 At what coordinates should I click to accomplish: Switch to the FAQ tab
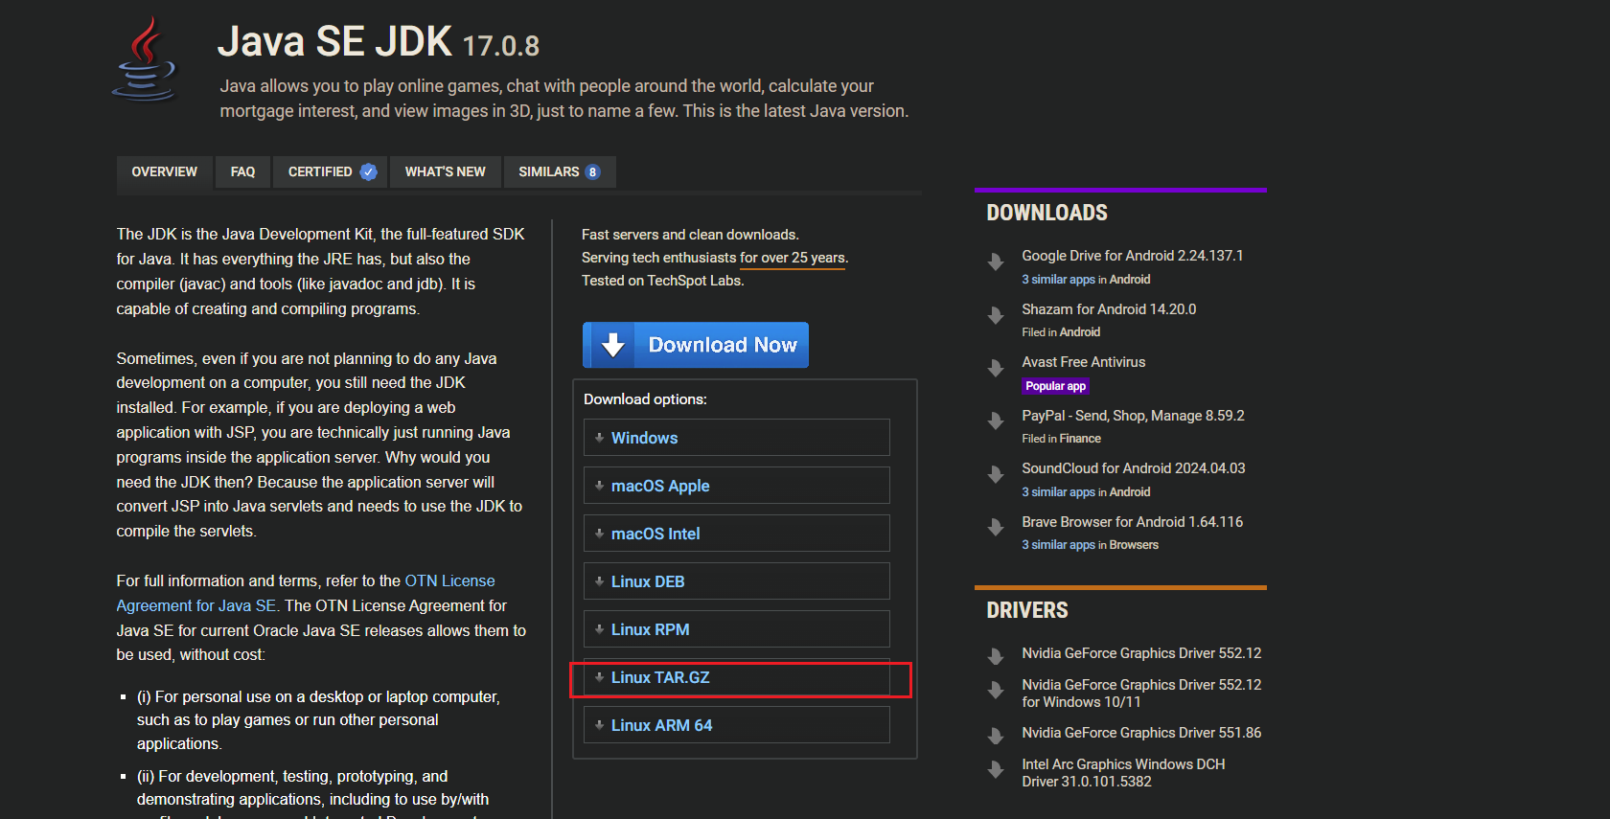pyautogui.click(x=242, y=172)
